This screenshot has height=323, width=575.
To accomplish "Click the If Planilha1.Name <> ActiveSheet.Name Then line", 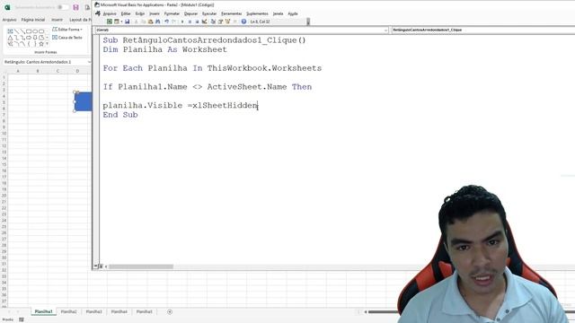I will (208, 87).
